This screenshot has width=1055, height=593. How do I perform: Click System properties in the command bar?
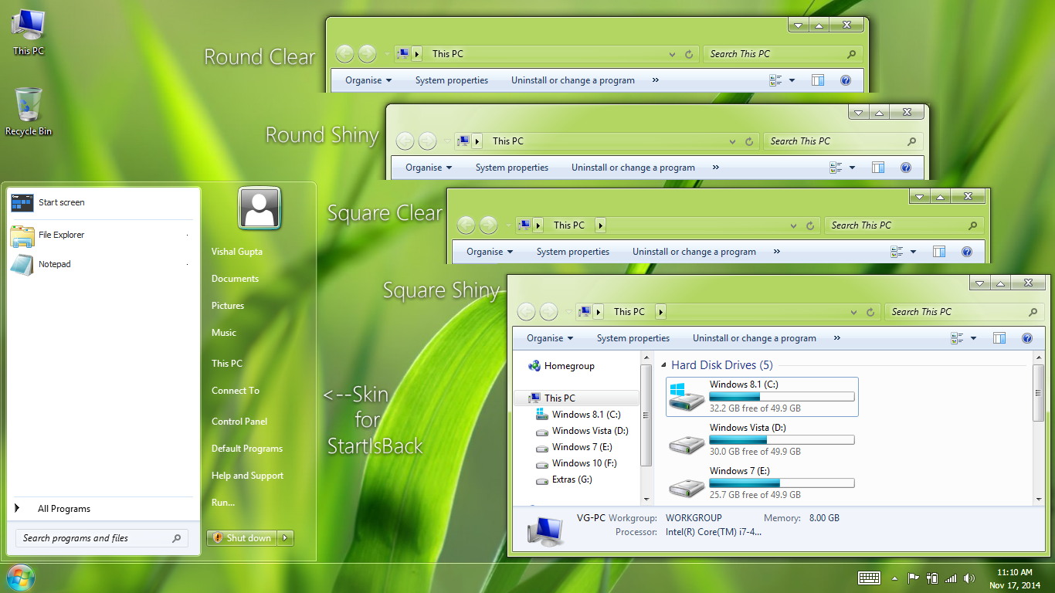(633, 338)
